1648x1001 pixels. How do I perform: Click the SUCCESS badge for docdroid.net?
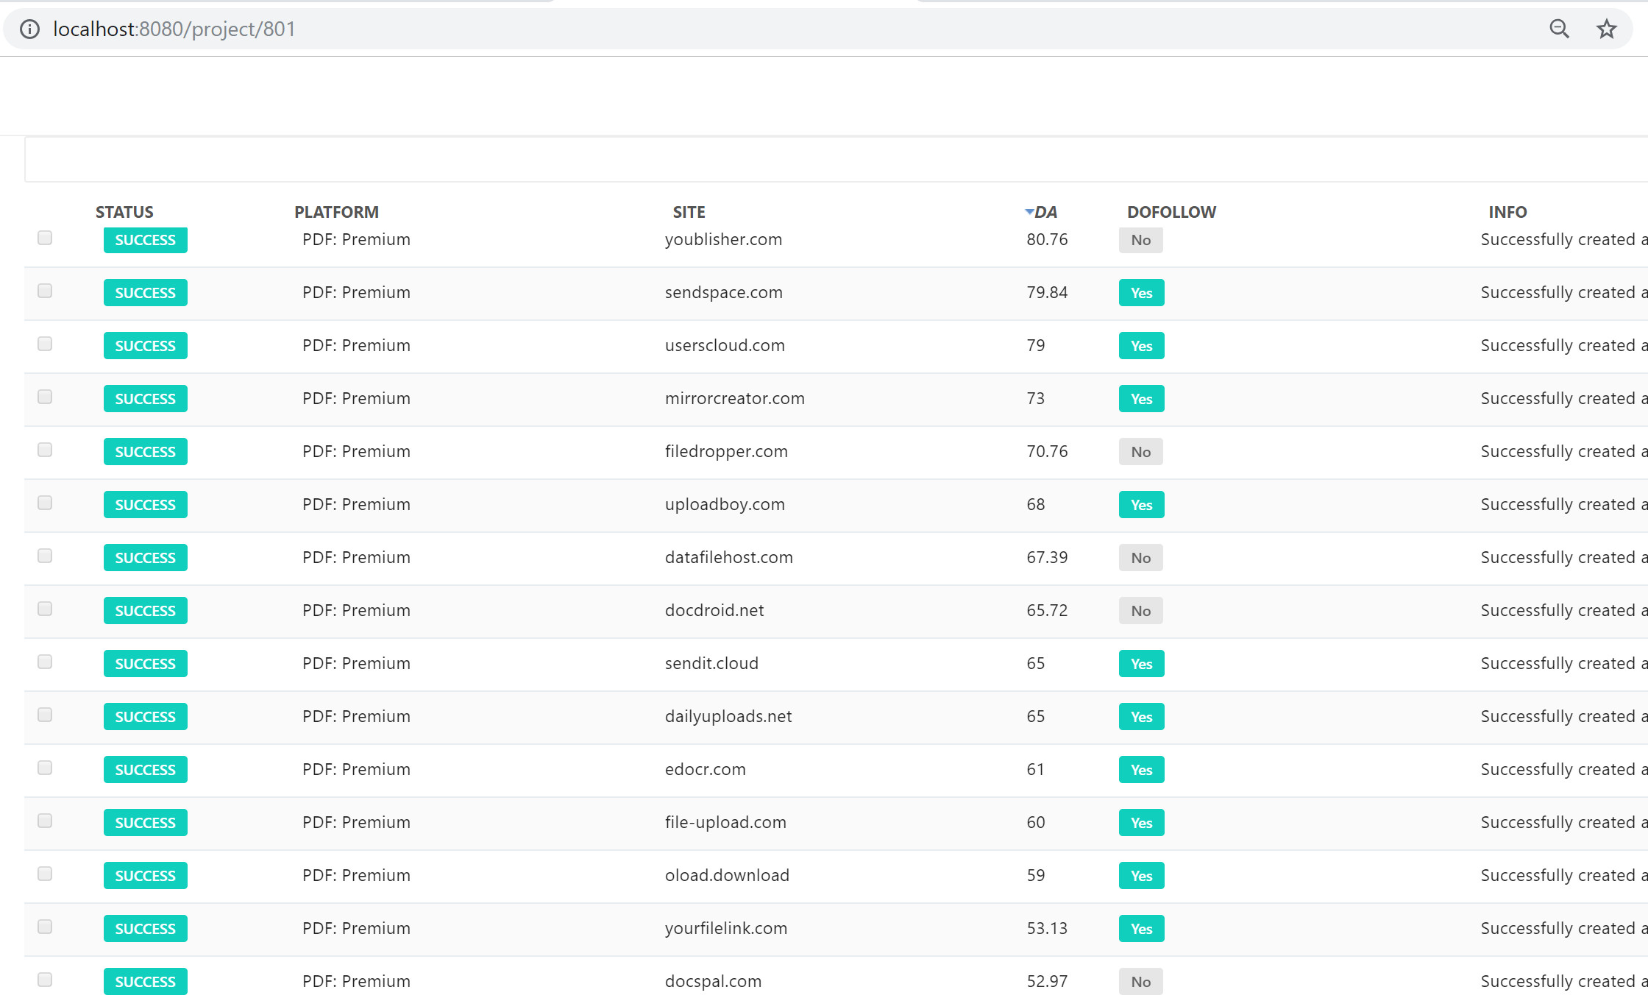tap(146, 611)
